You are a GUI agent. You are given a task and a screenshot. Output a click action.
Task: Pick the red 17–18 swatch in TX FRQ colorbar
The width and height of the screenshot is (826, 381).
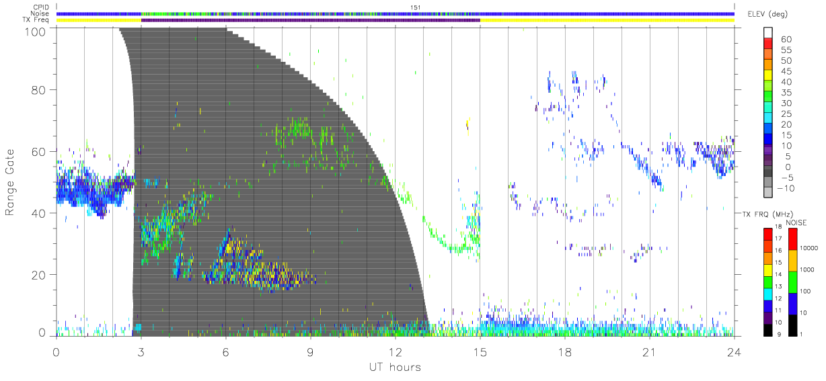point(769,234)
